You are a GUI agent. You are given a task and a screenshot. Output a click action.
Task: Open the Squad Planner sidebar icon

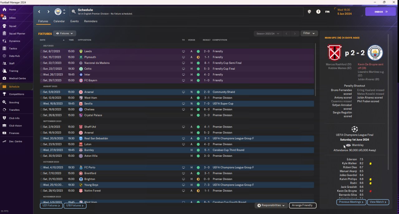point(4,34)
